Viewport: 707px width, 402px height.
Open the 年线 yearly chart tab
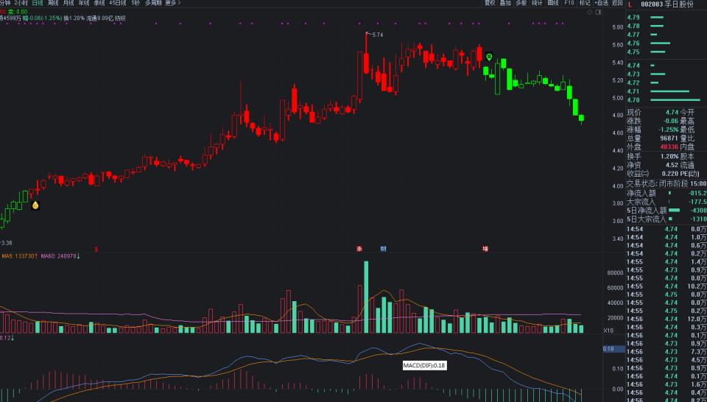click(x=83, y=3)
